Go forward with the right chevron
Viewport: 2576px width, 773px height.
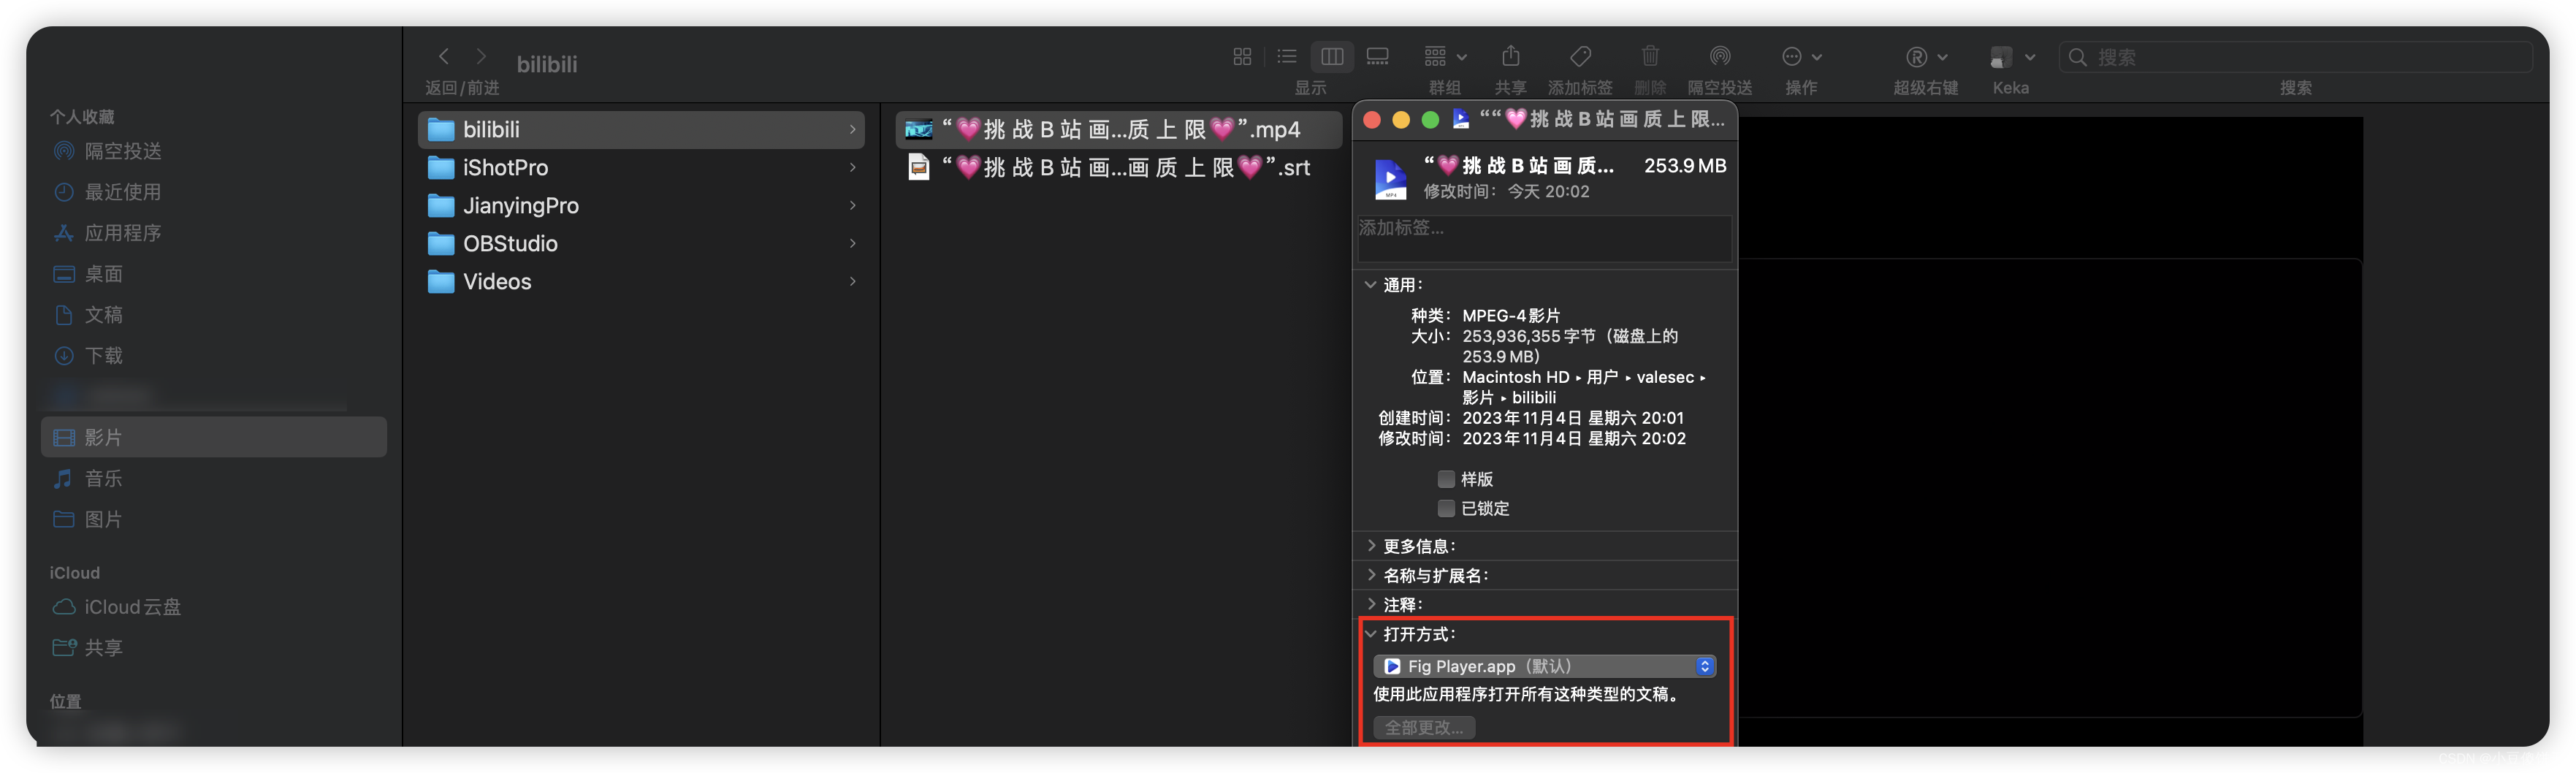(x=481, y=56)
